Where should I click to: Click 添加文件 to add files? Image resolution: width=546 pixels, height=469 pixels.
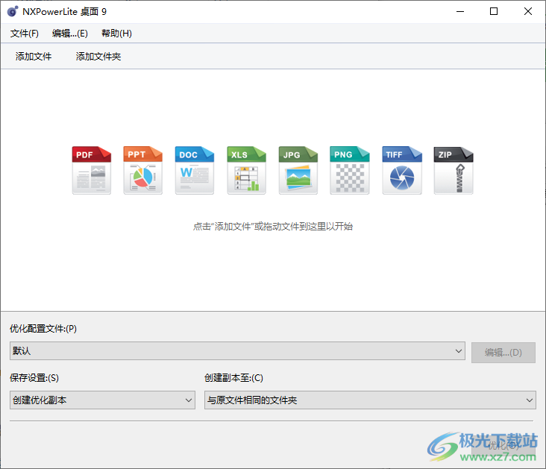tap(34, 57)
